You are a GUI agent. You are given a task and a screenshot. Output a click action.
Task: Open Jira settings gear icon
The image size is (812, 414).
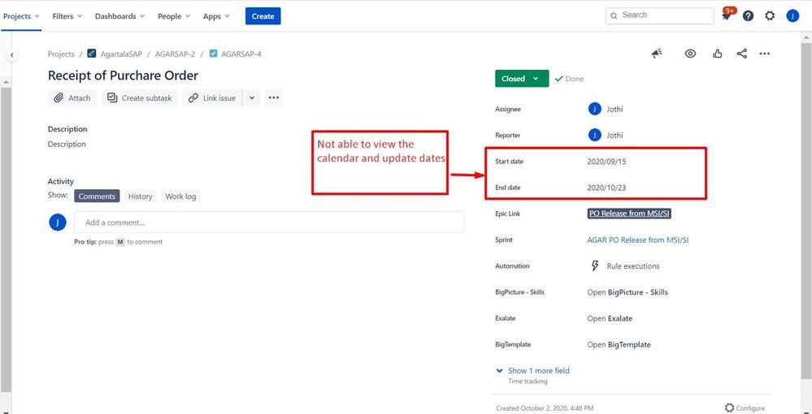[770, 16]
